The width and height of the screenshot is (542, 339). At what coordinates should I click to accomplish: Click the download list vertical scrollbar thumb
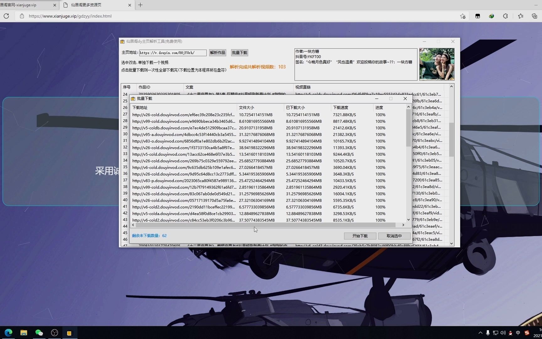click(x=408, y=128)
